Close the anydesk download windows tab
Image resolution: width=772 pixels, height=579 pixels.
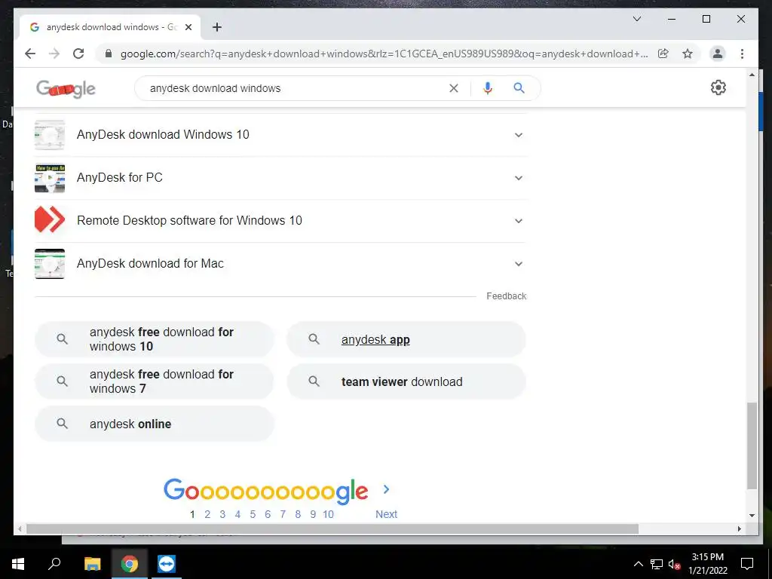coord(188,27)
